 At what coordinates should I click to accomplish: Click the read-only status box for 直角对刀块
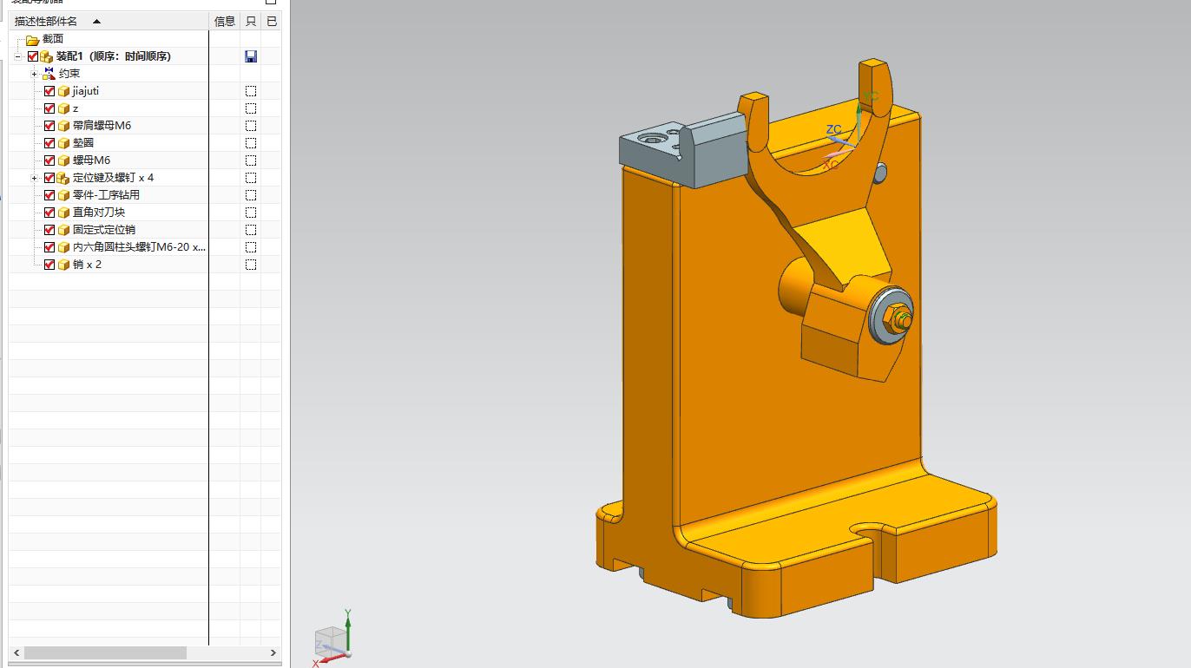tap(251, 213)
